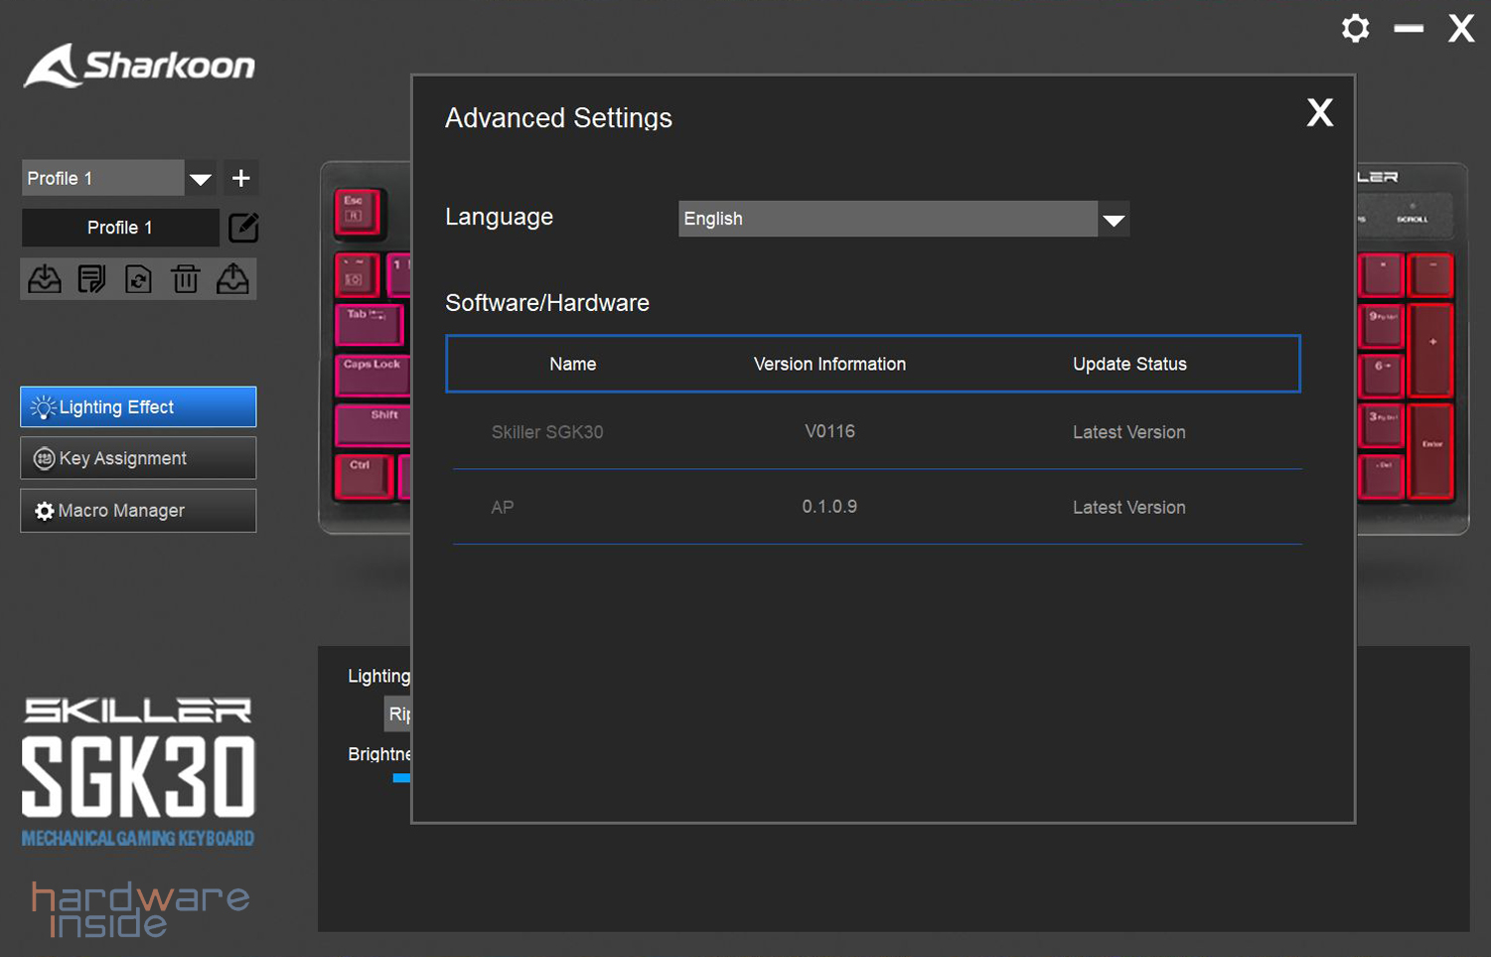The height and width of the screenshot is (957, 1491).
Task: Expand the Profile 1 selection dropdown
Action: point(201,179)
